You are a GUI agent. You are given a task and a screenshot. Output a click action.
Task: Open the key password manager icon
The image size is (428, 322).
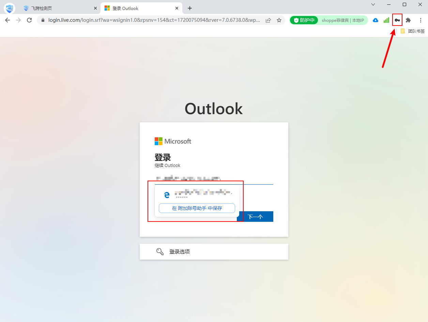point(397,20)
